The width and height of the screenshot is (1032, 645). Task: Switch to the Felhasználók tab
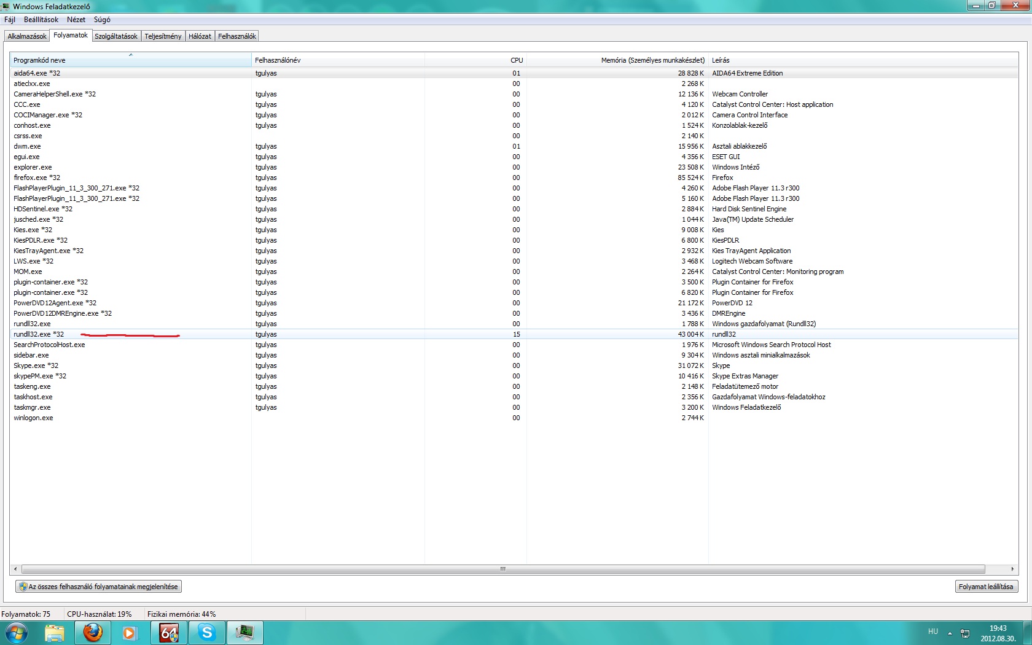click(237, 36)
